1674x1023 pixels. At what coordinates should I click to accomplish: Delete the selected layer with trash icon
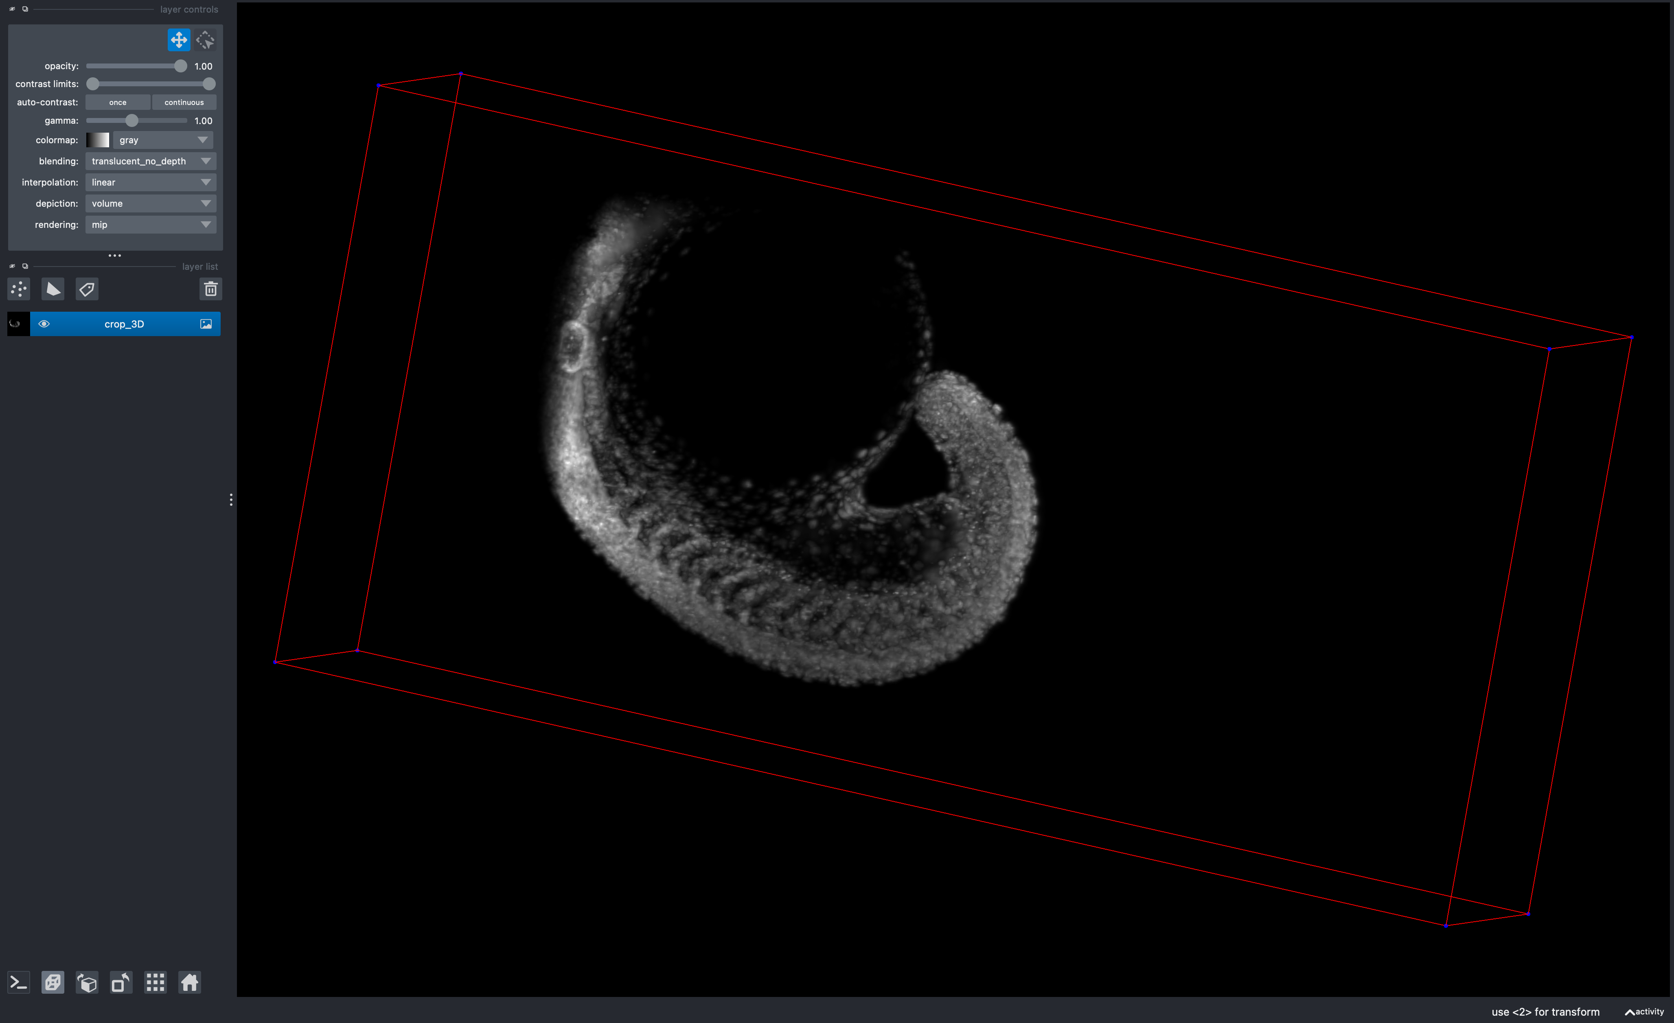210,289
